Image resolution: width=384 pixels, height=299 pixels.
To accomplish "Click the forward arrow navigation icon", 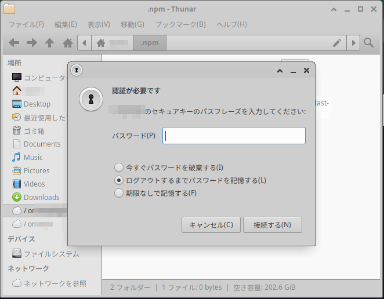I will click(32, 43).
